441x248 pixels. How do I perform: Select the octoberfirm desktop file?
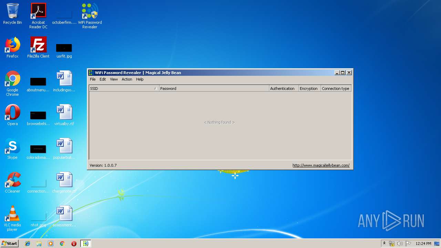[64, 16]
